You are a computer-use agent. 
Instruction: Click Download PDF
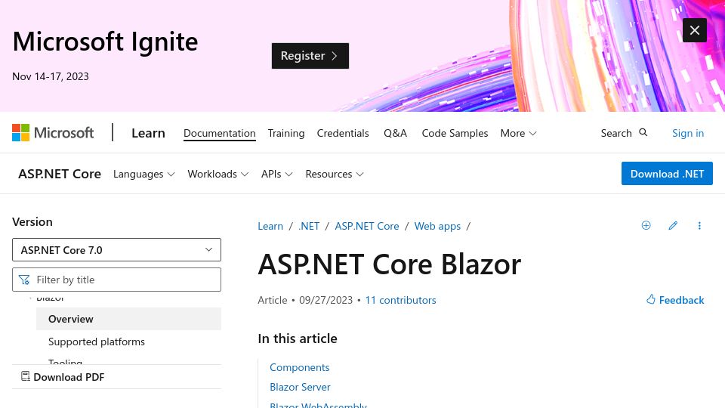point(63,377)
